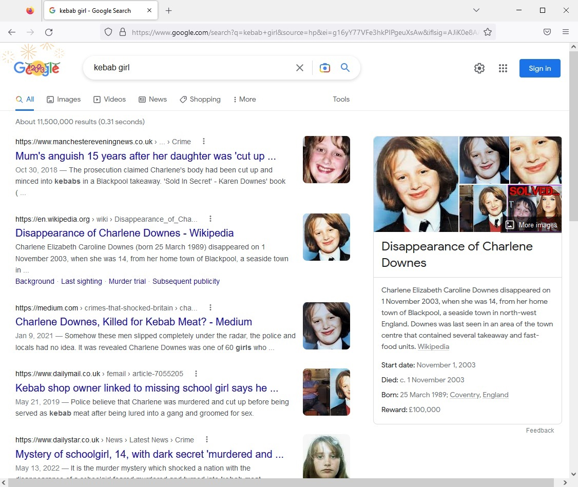Screen dimensions: 578x487
Task: Open Charlene Downes Medium article link
Action: 134,322
